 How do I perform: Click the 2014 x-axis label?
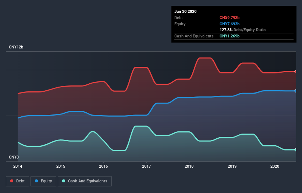click(x=18, y=166)
